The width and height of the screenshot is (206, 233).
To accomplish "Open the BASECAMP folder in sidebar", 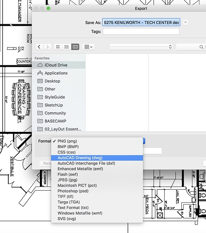I will tap(59, 121).
